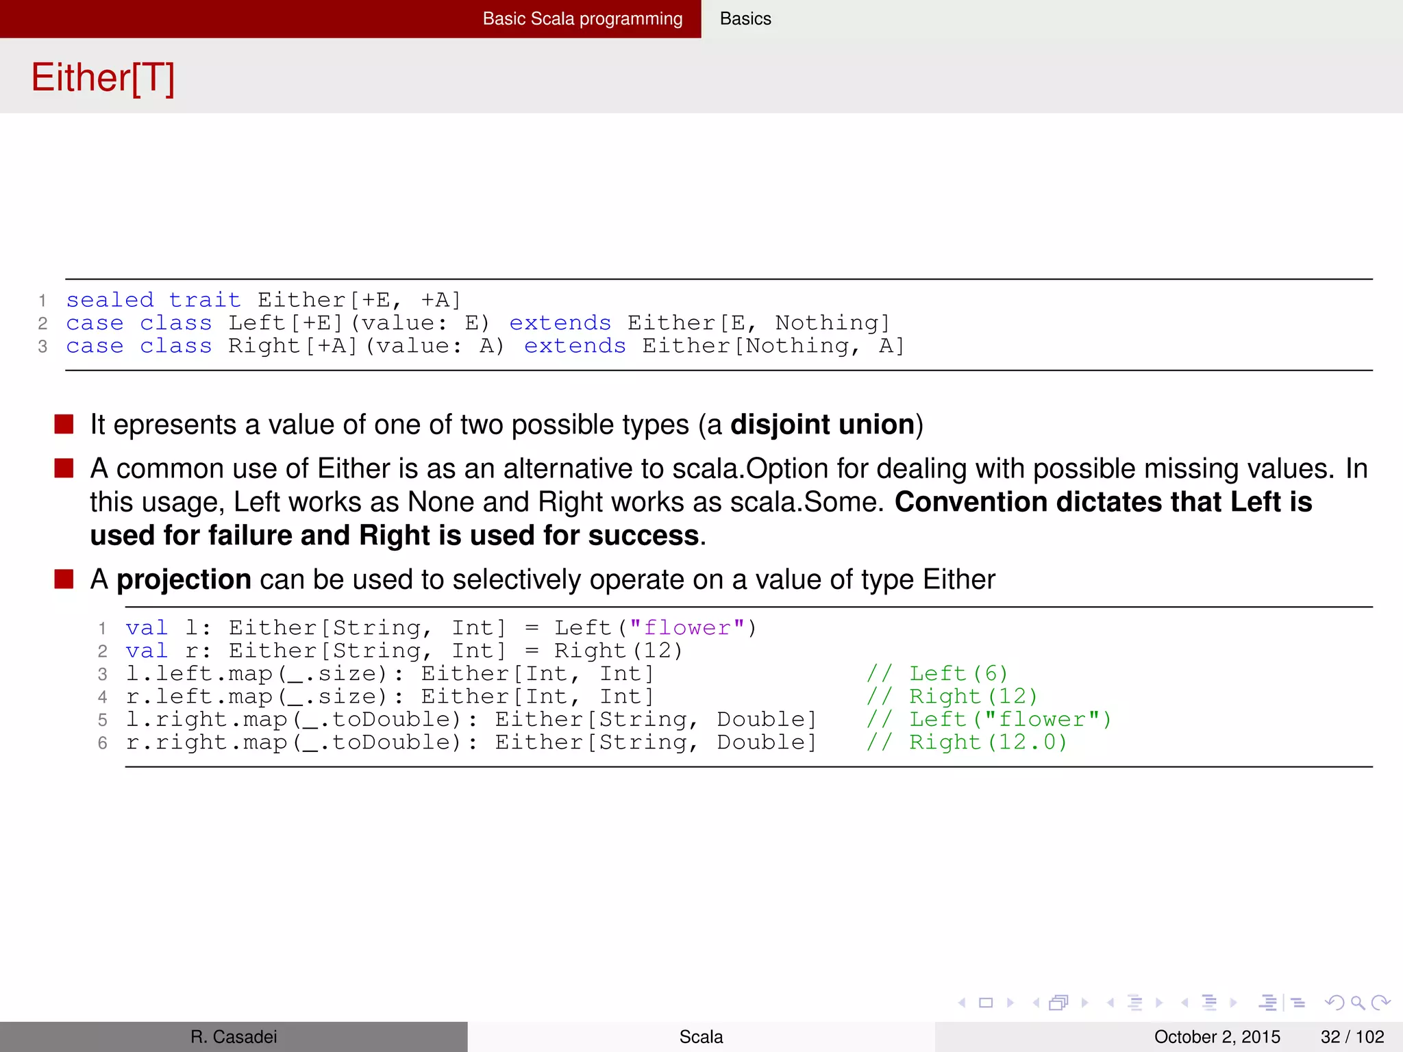1403x1052 pixels.
Task: Click the bold word projection
Action: point(184,580)
